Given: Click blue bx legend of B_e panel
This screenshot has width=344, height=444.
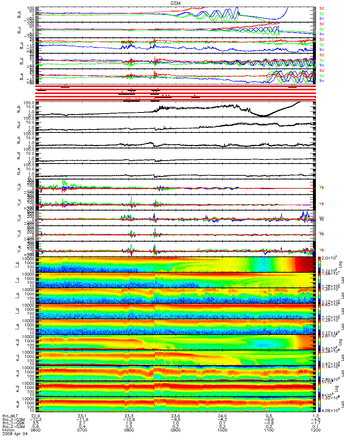Looking at the screenshot, I should pos(322,81).
